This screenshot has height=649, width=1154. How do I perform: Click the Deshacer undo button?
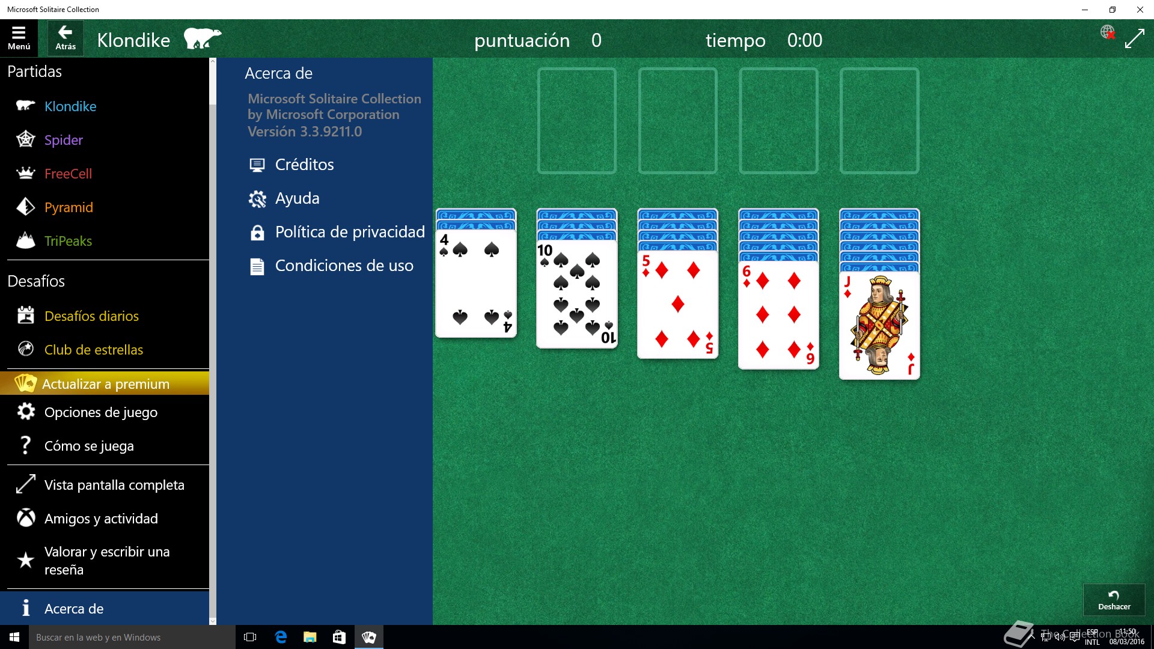[x=1114, y=599]
